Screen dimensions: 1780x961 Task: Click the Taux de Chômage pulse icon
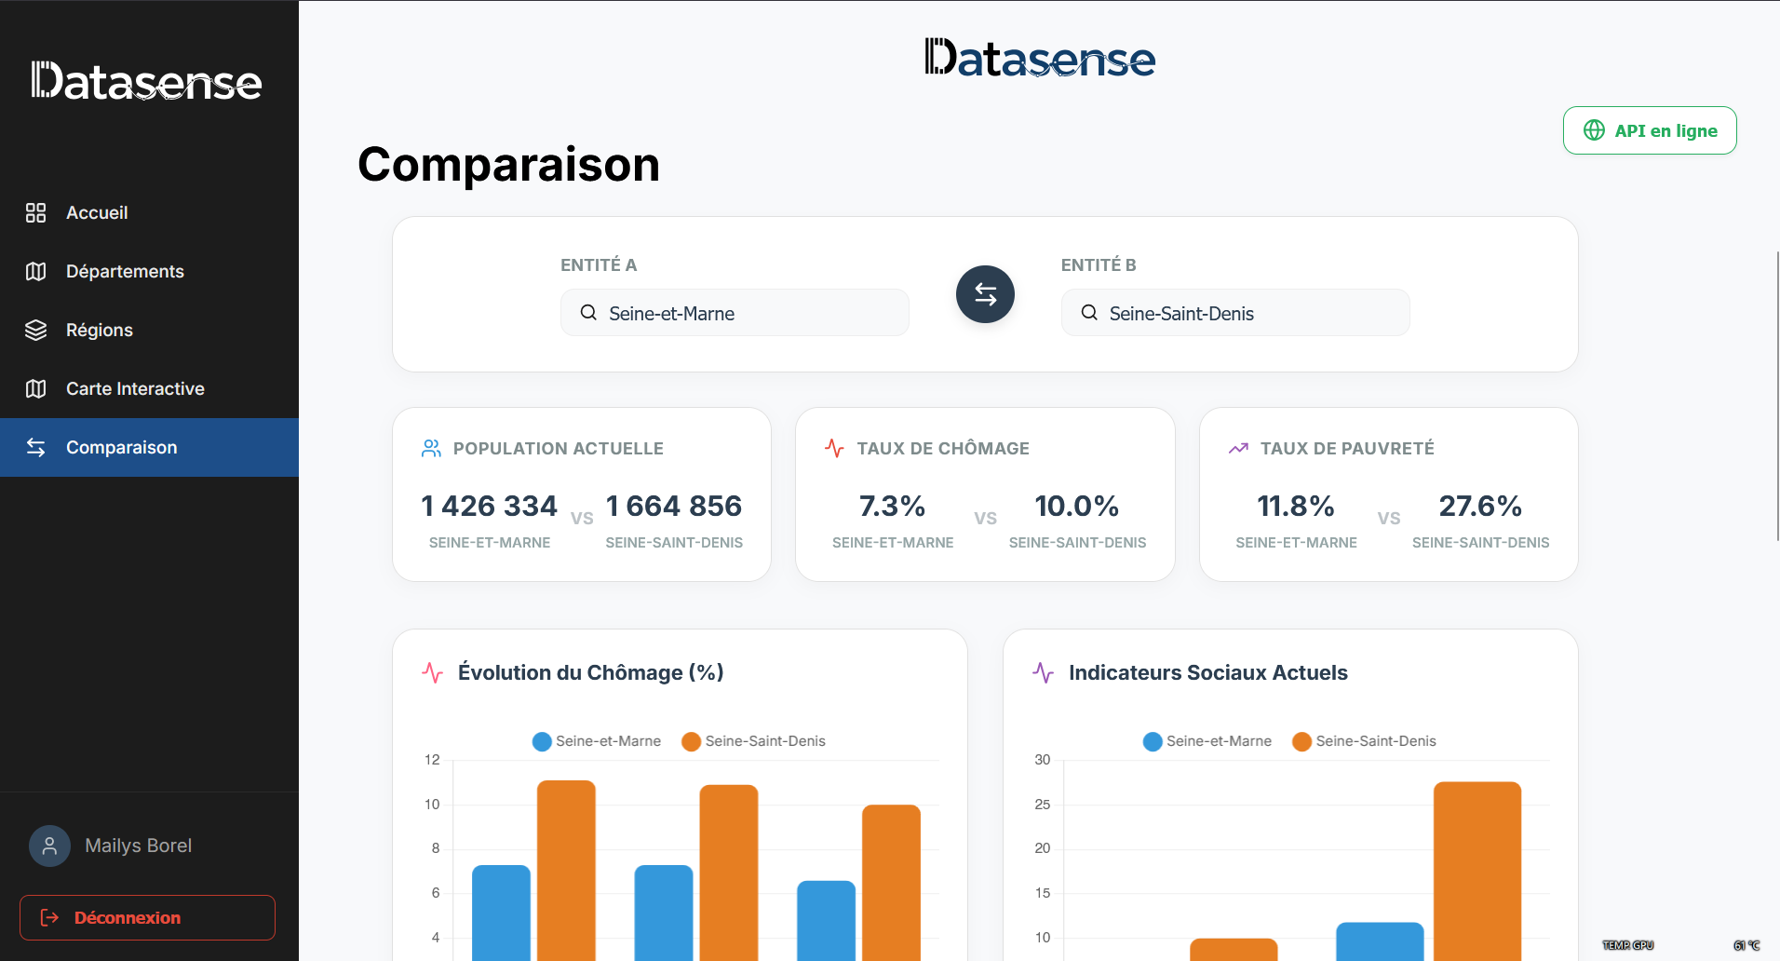point(834,449)
